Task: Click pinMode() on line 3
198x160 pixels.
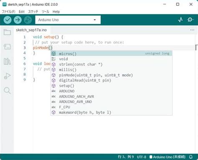Action: 43,47
